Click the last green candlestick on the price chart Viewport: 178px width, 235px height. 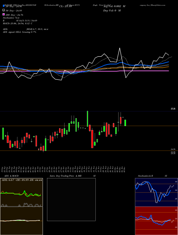pos(125,123)
